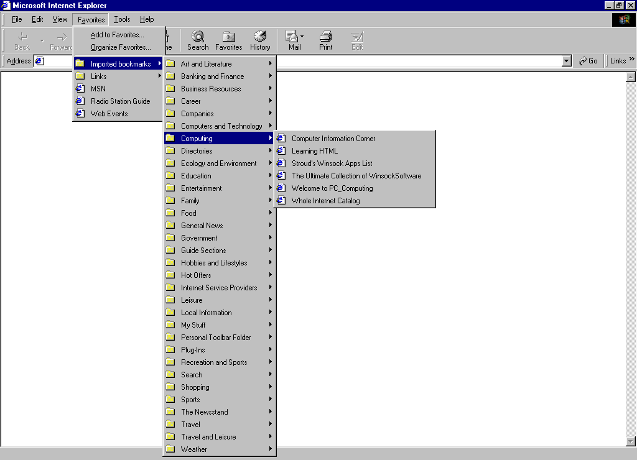Select the Hobbies and Lifestyles folder
This screenshot has height=460, width=637.
[x=220, y=263]
